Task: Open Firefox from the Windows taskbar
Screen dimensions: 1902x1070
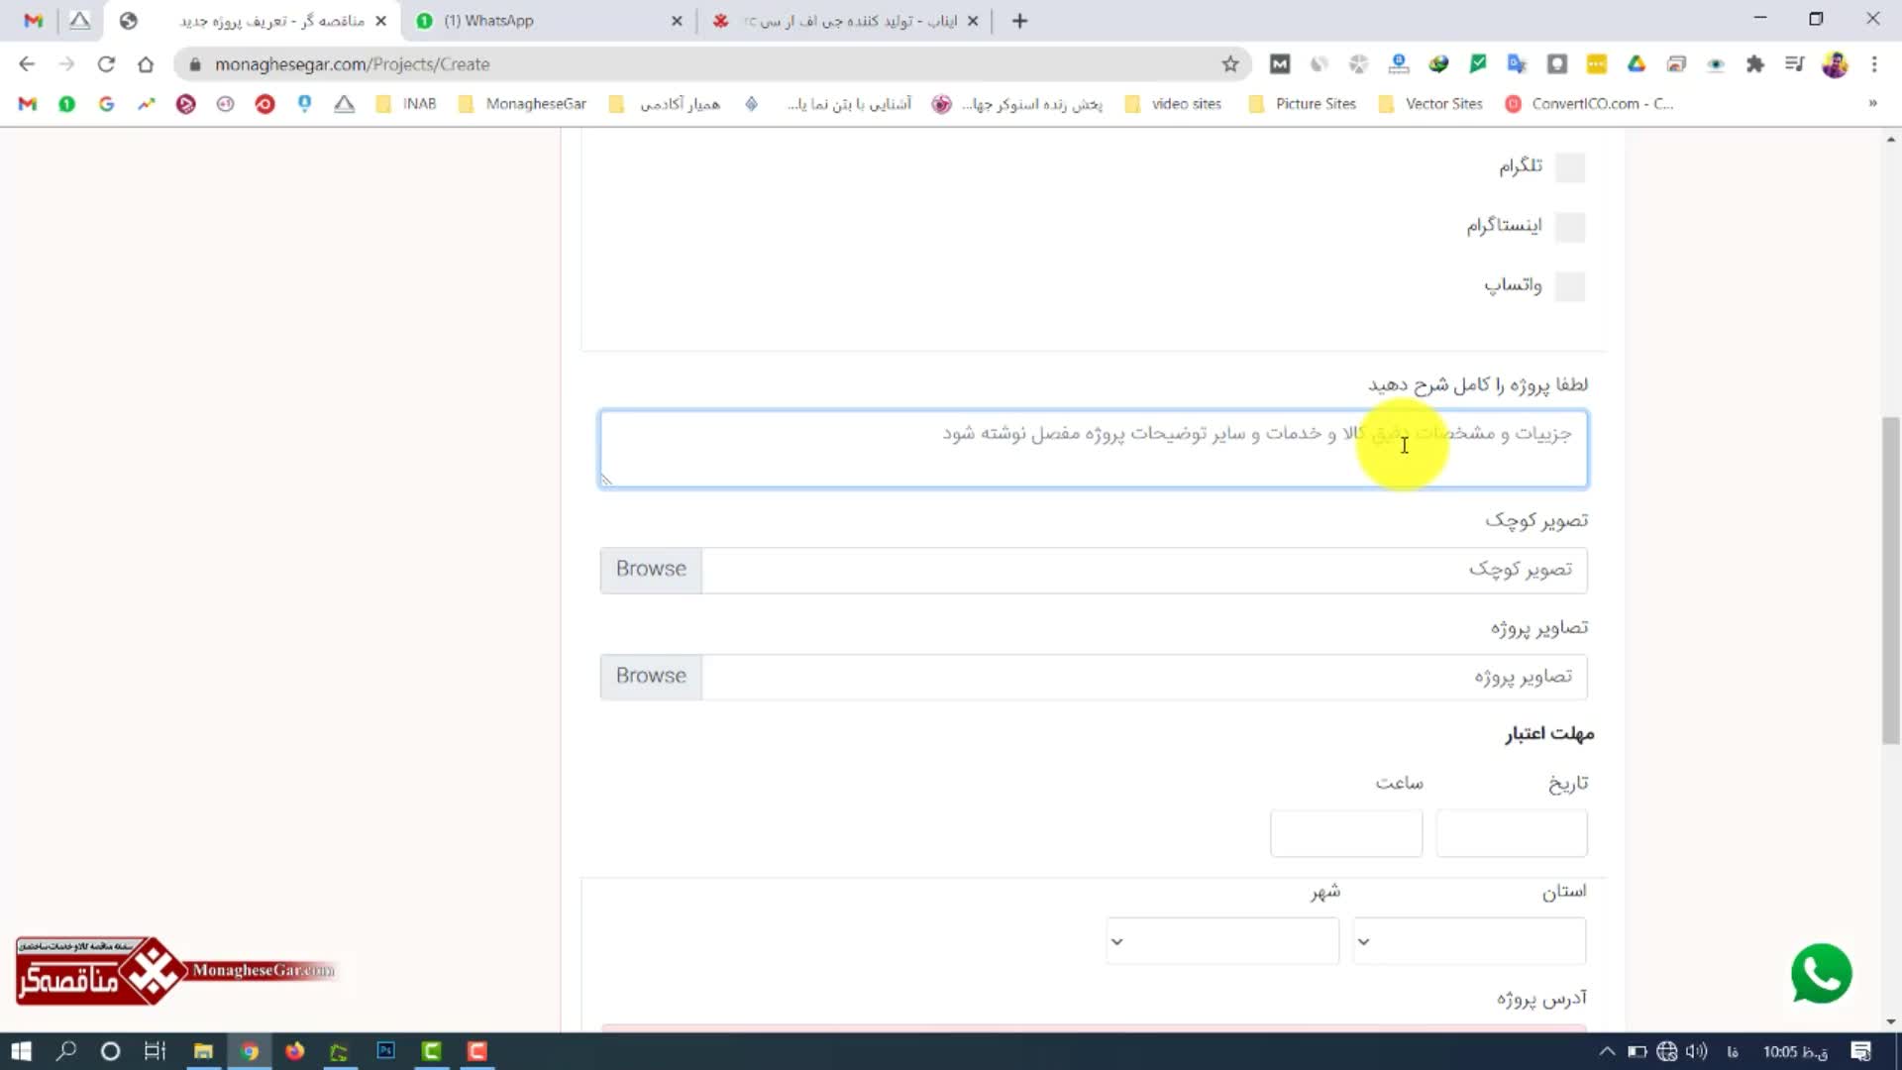Action: pyautogui.click(x=294, y=1051)
